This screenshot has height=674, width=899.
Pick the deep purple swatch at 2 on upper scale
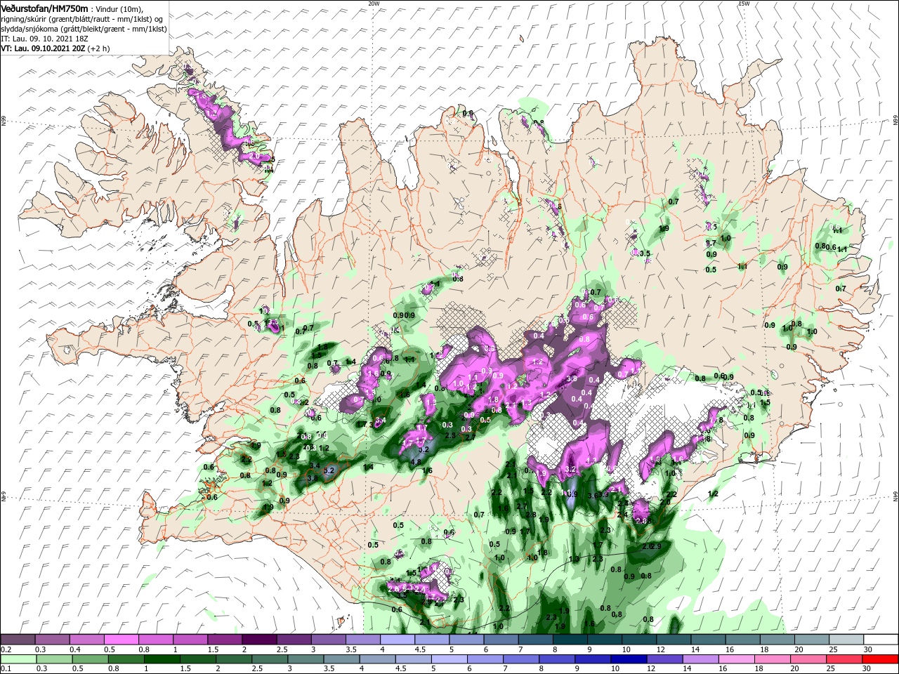coord(258,640)
